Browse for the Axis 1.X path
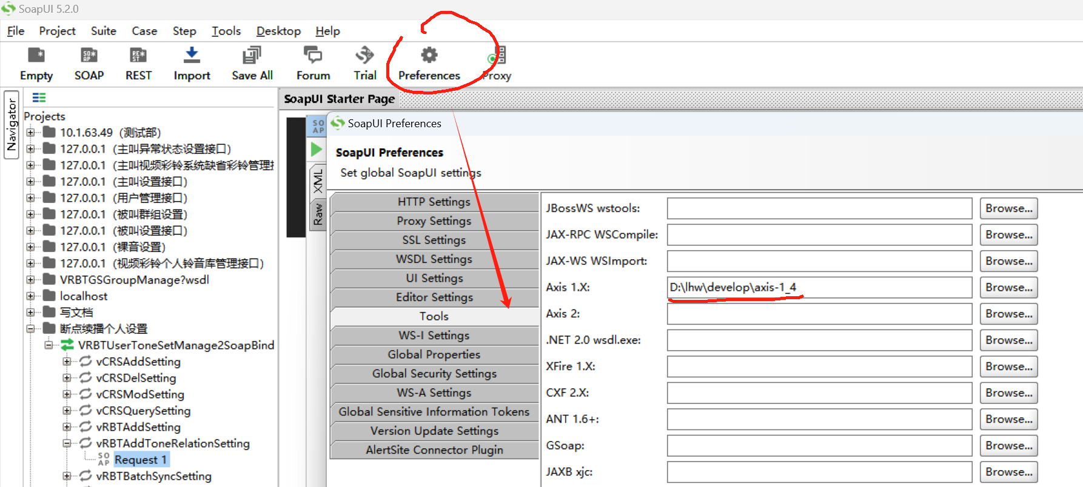The image size is (1083, 487). [1009, 287]
